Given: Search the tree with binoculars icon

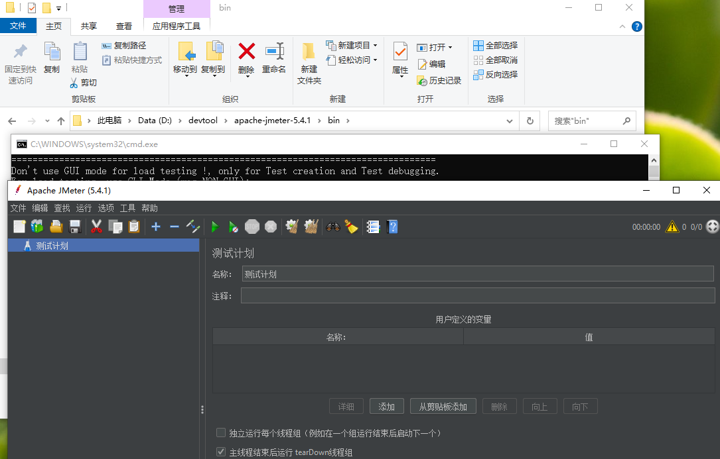Looking at the screenshot, I should pos(333,227).
